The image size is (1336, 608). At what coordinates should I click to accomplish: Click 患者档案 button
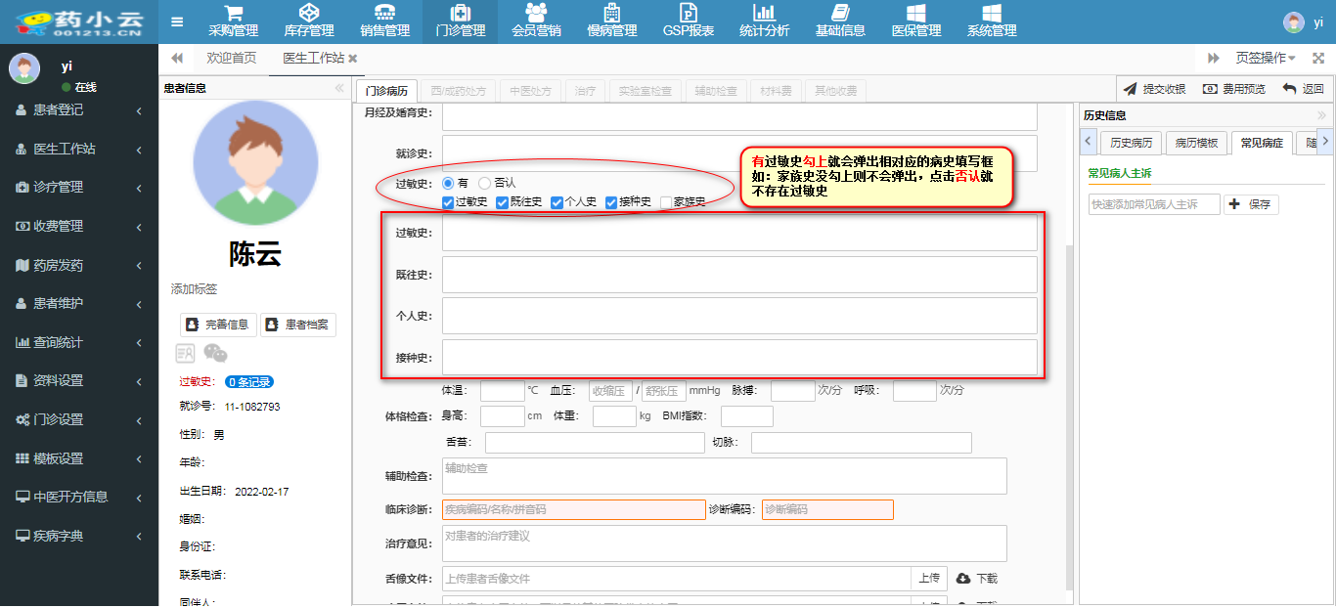click(298, 325)
